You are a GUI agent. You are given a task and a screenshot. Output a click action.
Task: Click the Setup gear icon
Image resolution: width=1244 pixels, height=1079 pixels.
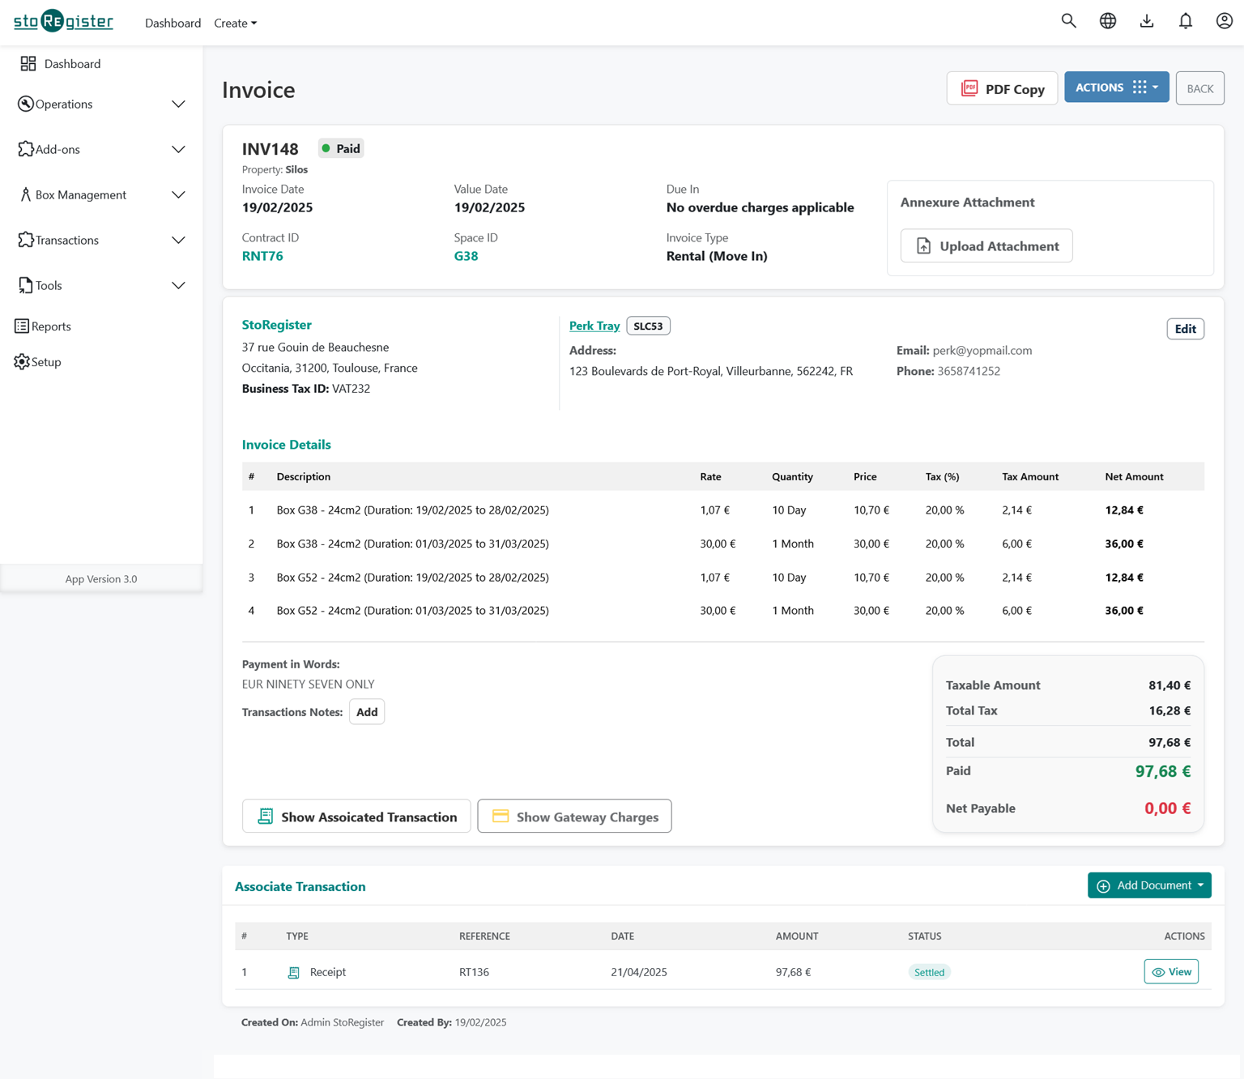click(22, 362)
